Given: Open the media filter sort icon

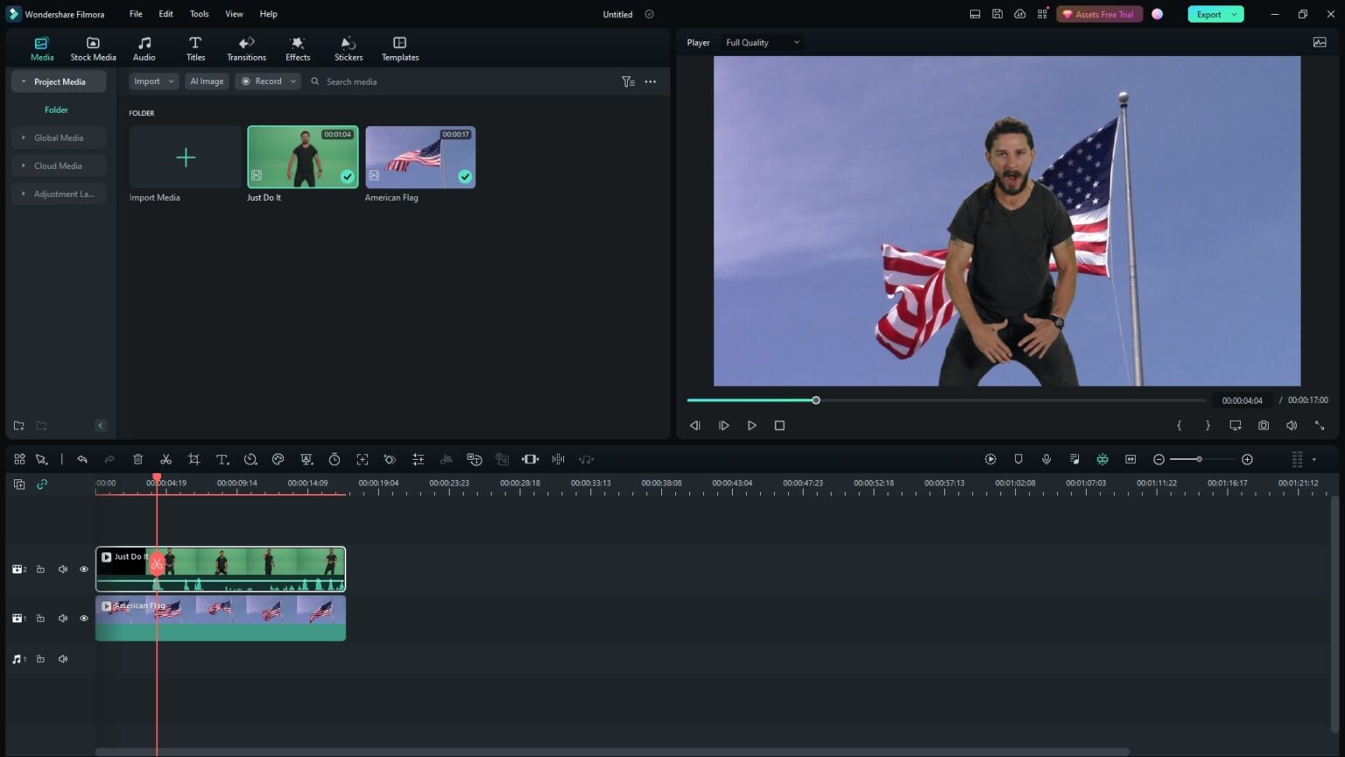Looking at the screenshot, I should click(x=628, y=81).
